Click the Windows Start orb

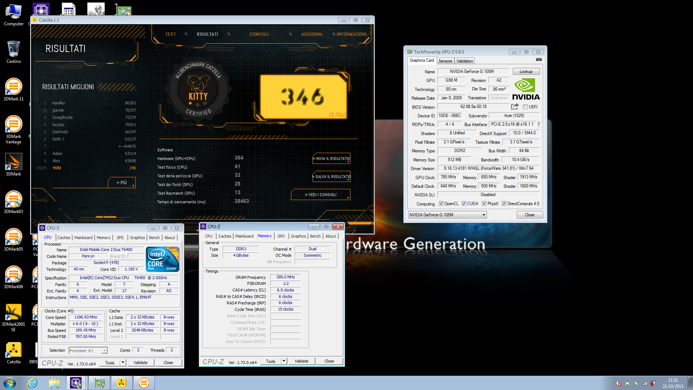point(10,383)
